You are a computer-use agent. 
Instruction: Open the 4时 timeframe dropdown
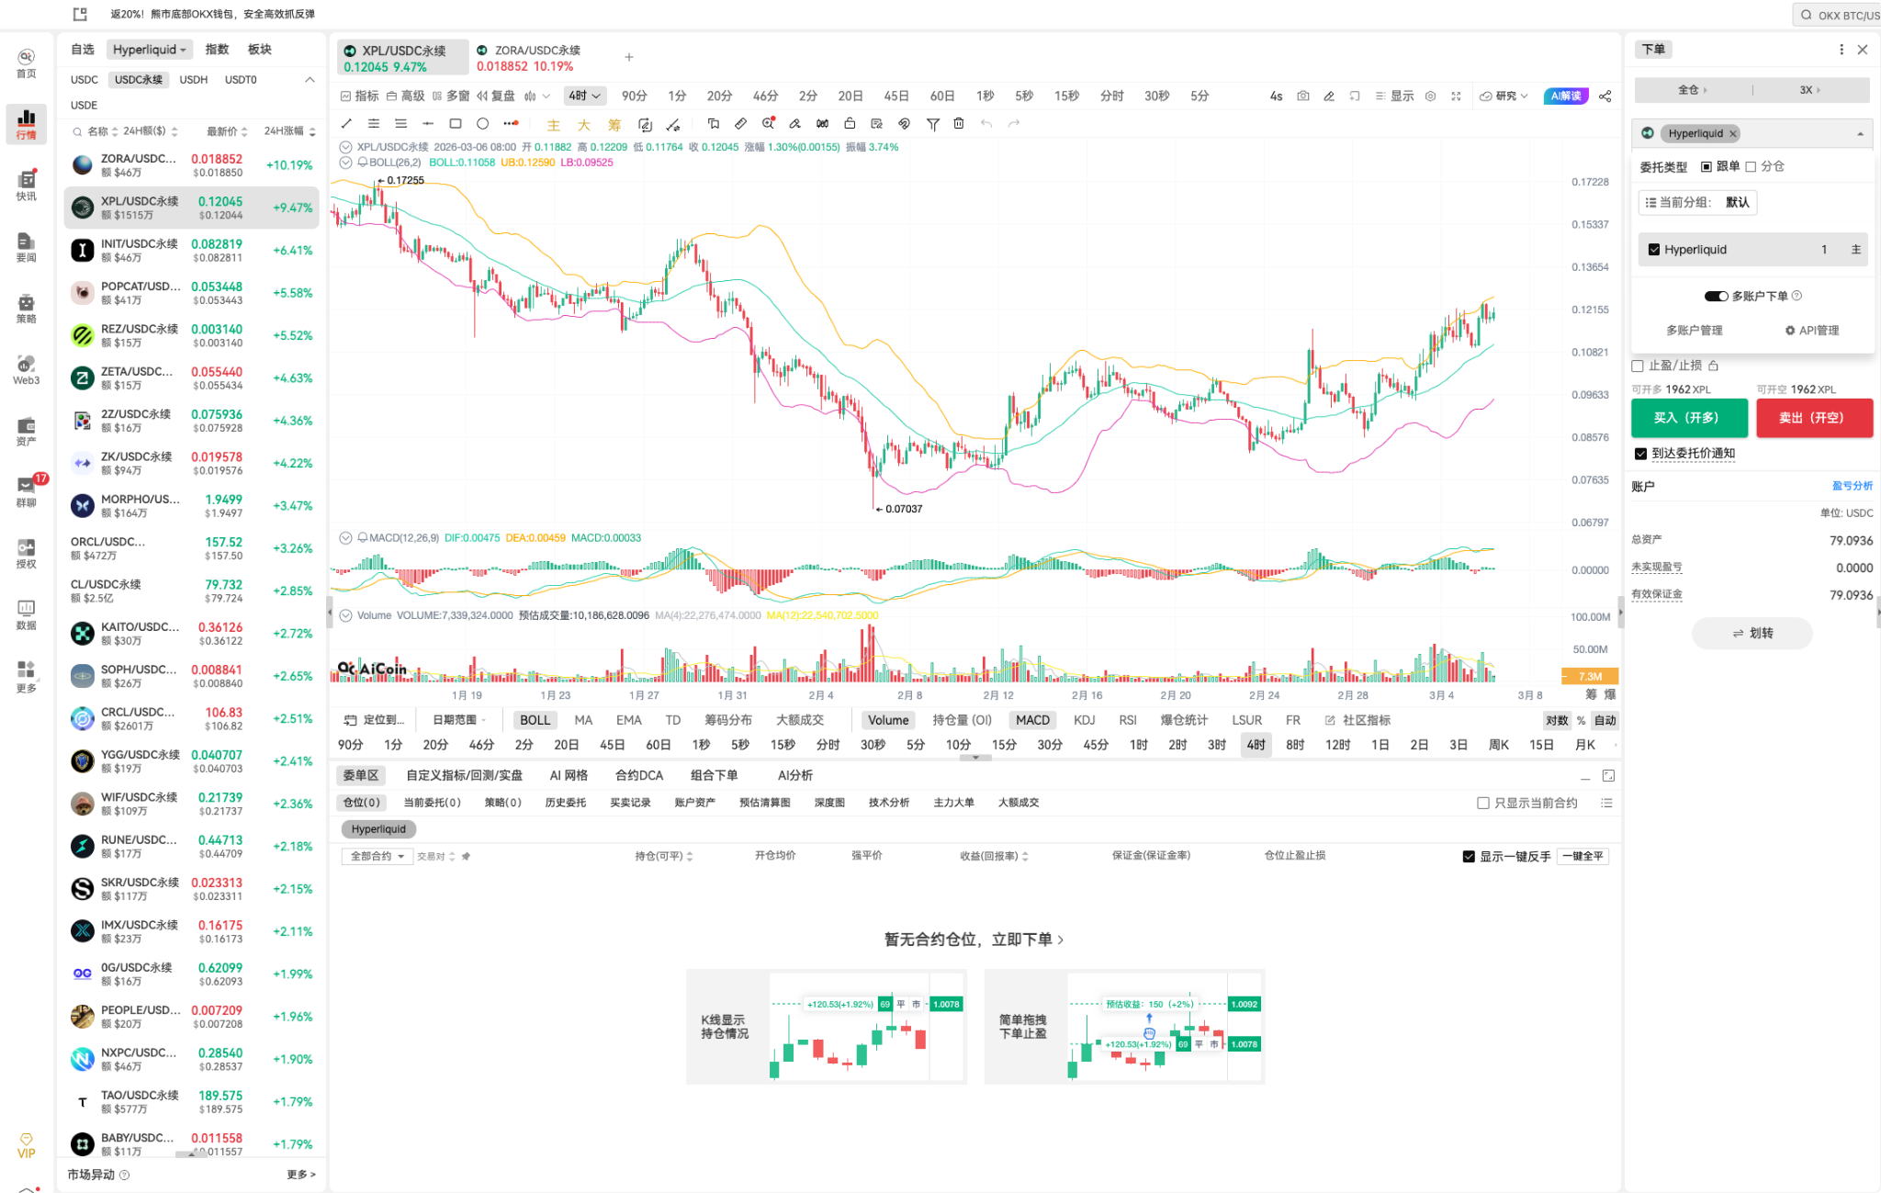point(584,96)
